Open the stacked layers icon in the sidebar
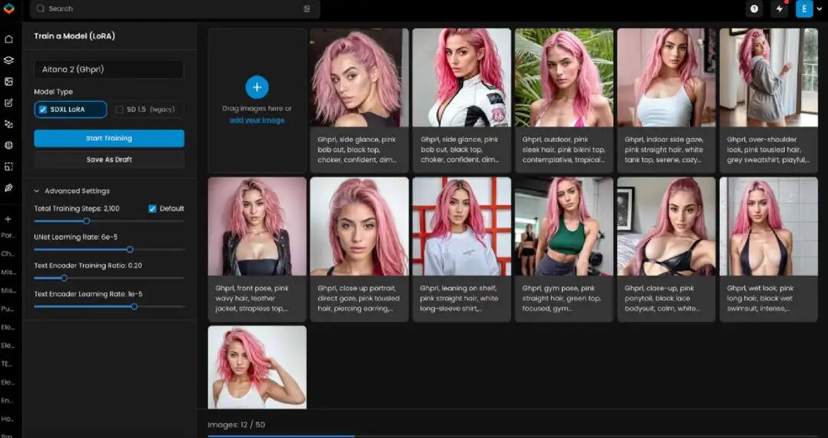This screenshot has height=438, width=828. coord(8,60)
